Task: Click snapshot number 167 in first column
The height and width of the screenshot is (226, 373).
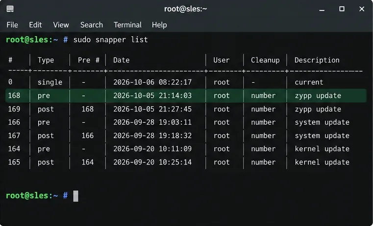Action: coord(14,136)
